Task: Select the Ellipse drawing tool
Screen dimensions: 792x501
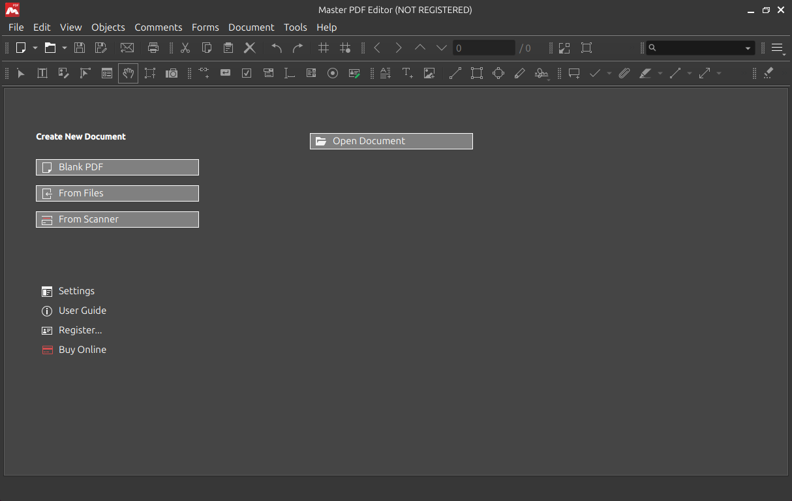Action: [x=498, y=74]
